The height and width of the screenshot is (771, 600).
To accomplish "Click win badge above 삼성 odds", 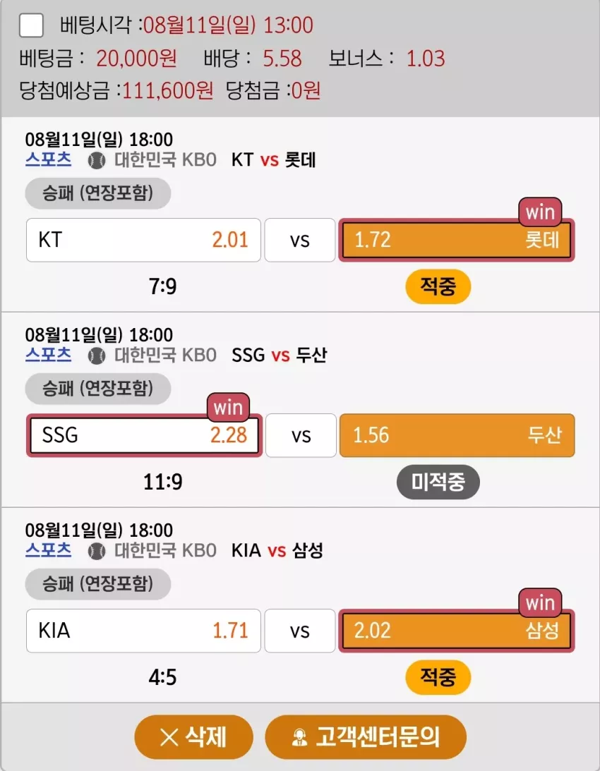I will tap(540, 602).
